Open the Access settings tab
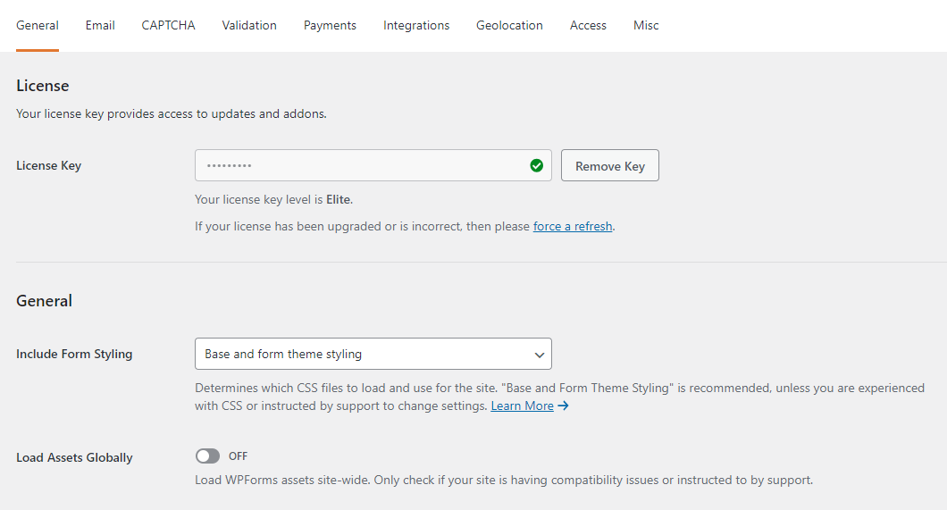 click(x=588, y=25)
